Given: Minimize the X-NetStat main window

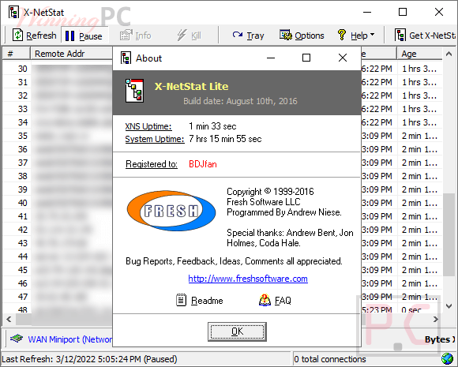Looking at the screenshot, I should point(367,12).
